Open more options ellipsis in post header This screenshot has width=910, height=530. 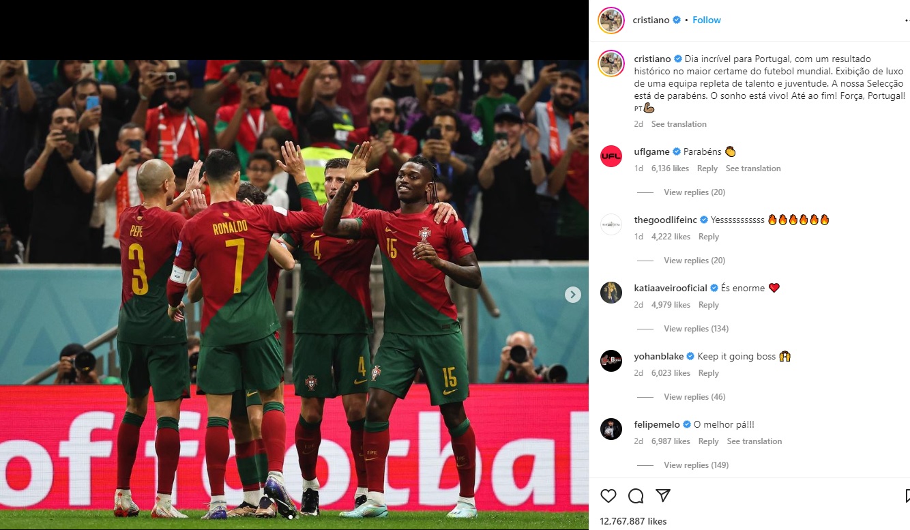[x=907, y=20]
